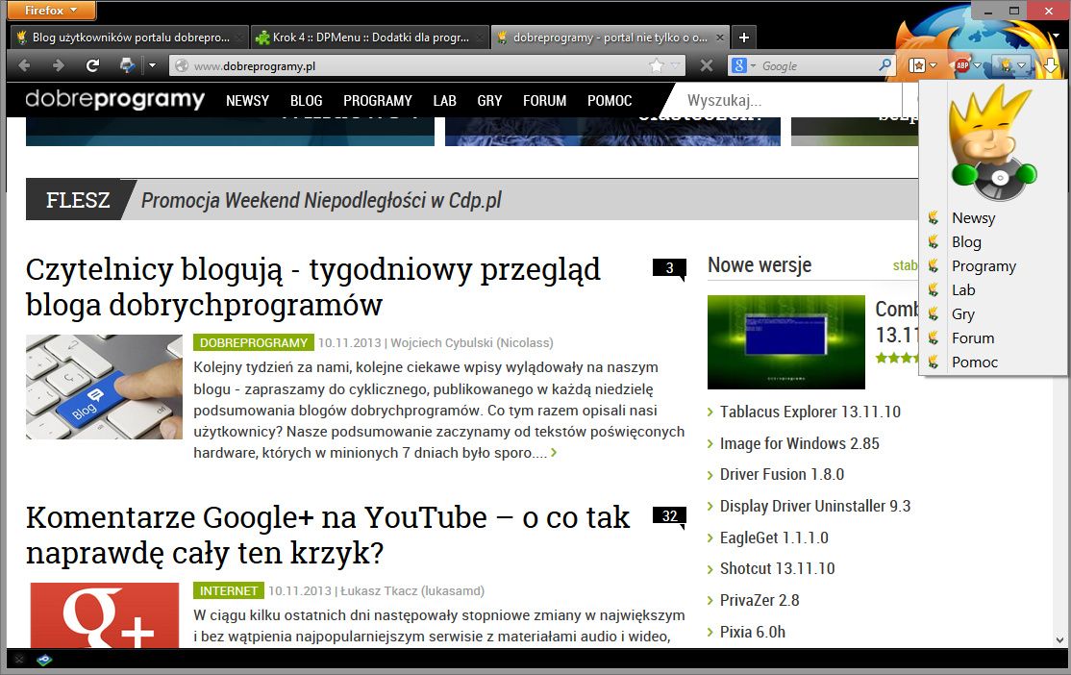Click the green DOBREPROGRAMY category tag
Viewport: 1071px width, 675px height.
click(254, 342)
